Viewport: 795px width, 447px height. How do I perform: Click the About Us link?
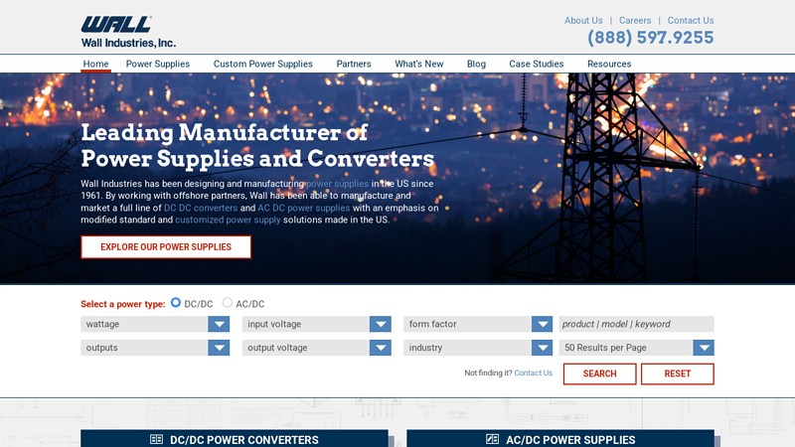(x=583, y=20)
